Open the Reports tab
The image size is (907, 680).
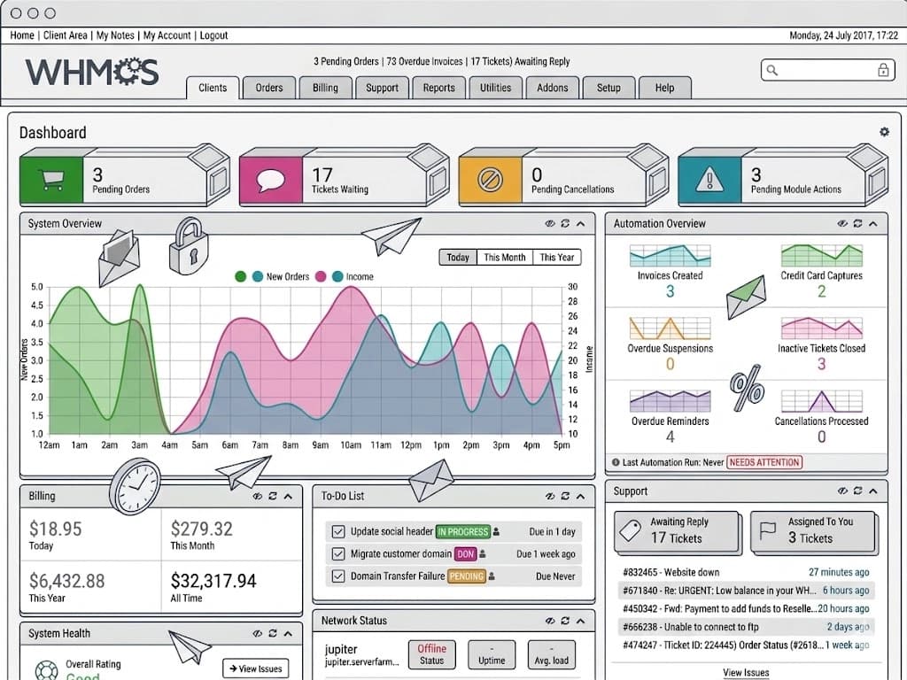point(438,88)
